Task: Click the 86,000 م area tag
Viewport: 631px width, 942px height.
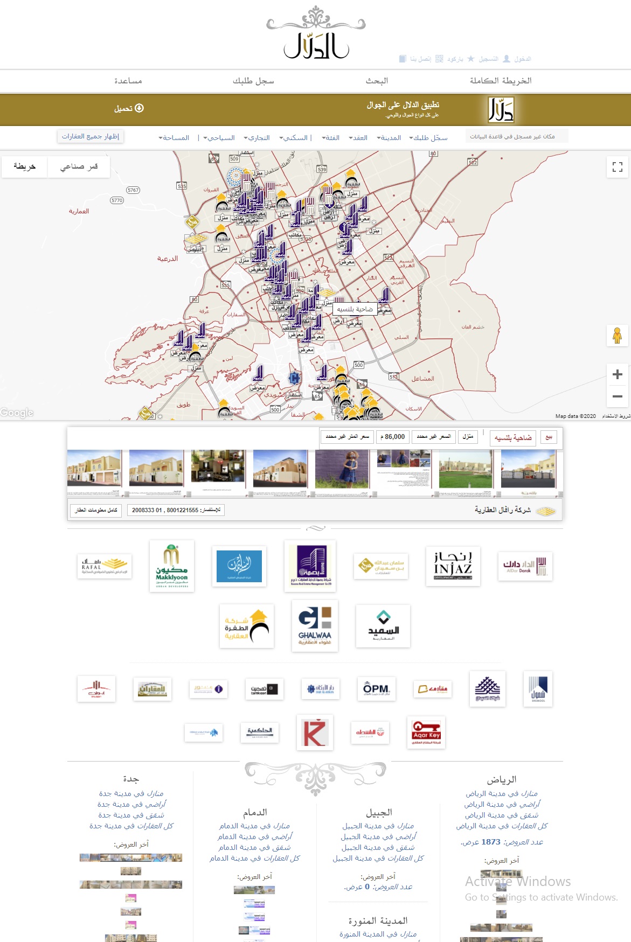Action: click(393, 437)
